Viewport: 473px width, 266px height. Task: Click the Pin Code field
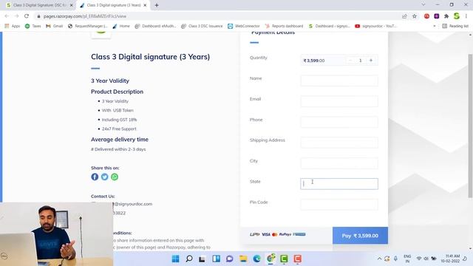(339, 205)
